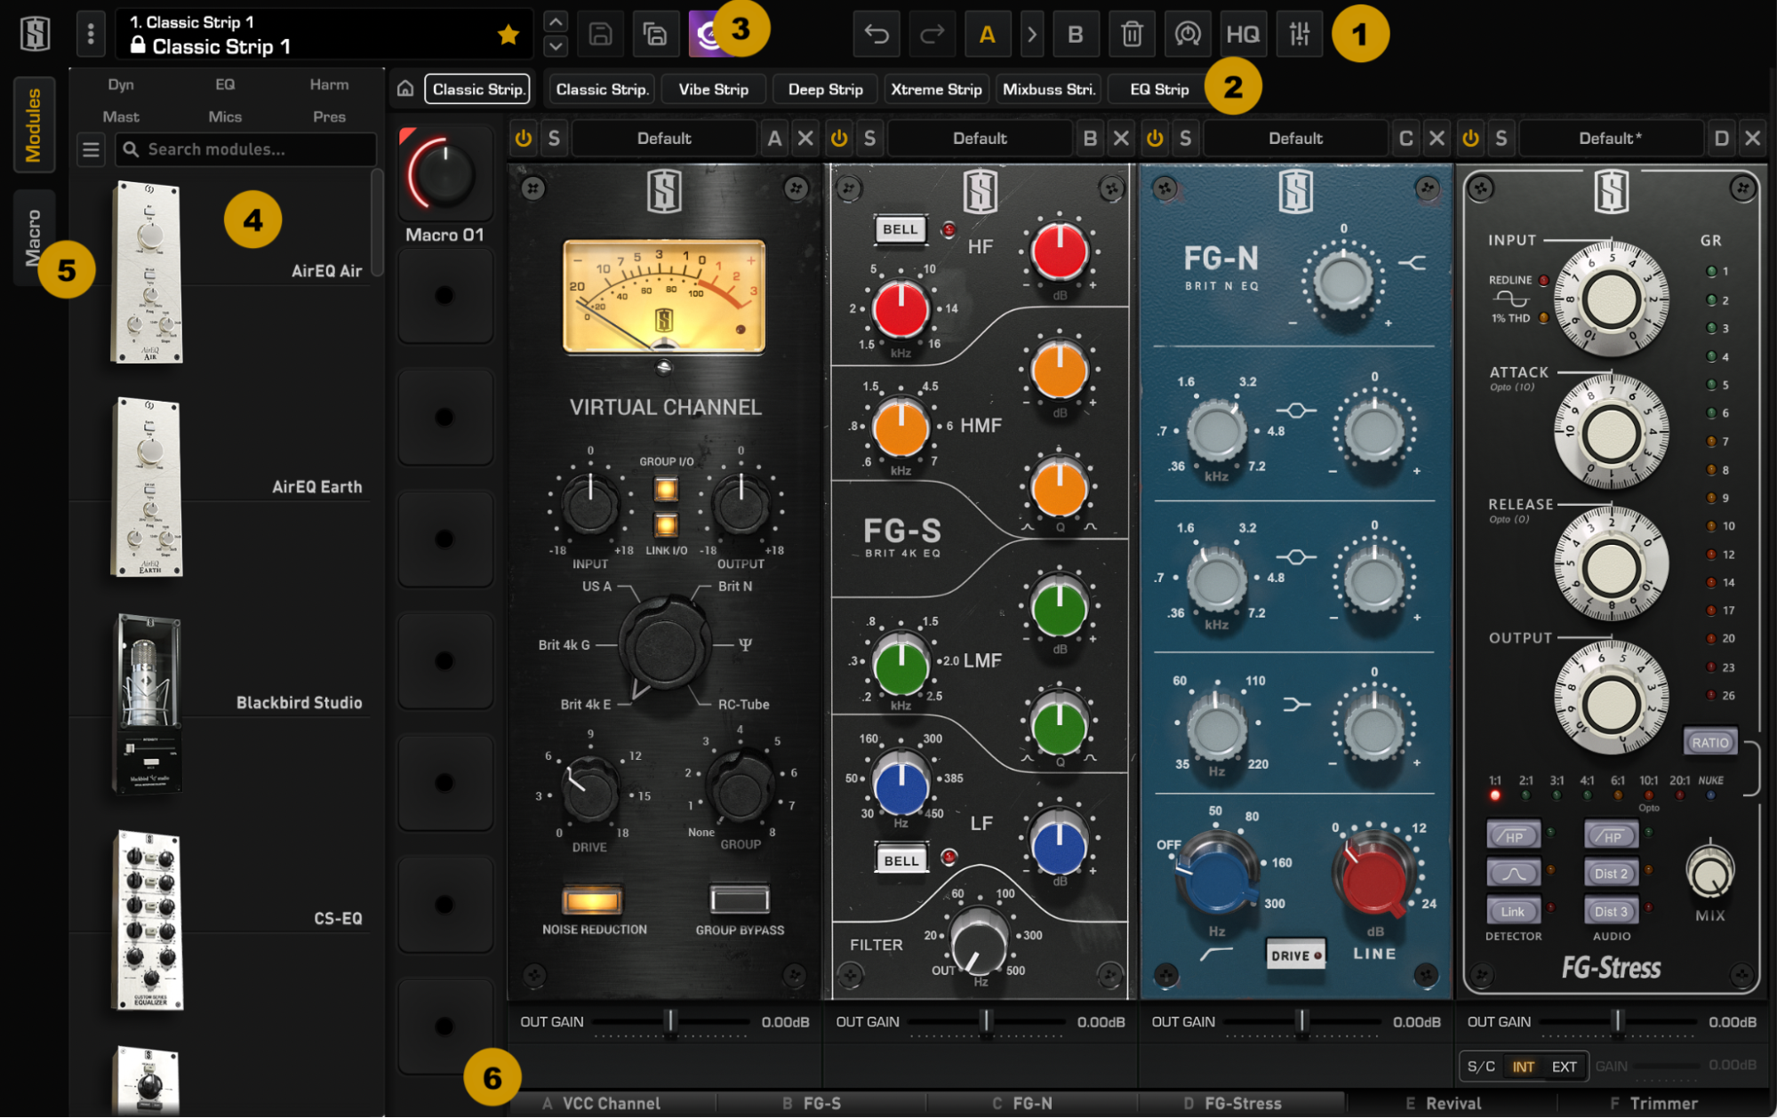Remove module in slot A with X
Screen dimensions: 1777x1118
pyautogui.click(x=805, y=139)
